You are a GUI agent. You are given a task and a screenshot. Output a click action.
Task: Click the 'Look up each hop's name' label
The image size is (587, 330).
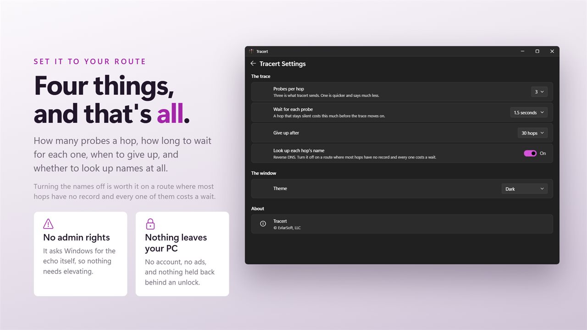(x=299, y=151)
